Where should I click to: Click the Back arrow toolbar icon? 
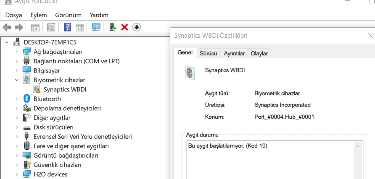[x=7, y=27]
